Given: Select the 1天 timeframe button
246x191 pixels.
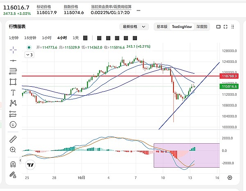Looking at the screenshot, I should [75, 38].
